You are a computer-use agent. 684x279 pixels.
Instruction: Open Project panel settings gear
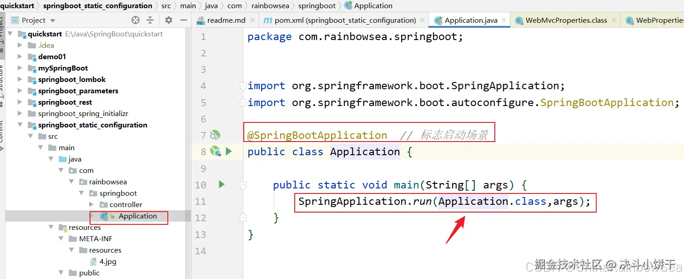coord(169,20)
